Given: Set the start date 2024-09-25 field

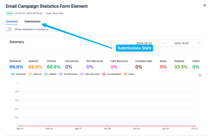Looking at the screenshot, I should tap(144, 43).
